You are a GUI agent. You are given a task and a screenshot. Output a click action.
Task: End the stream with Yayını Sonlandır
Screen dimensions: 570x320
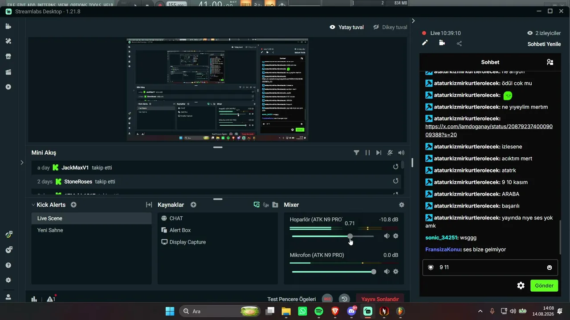380,299
